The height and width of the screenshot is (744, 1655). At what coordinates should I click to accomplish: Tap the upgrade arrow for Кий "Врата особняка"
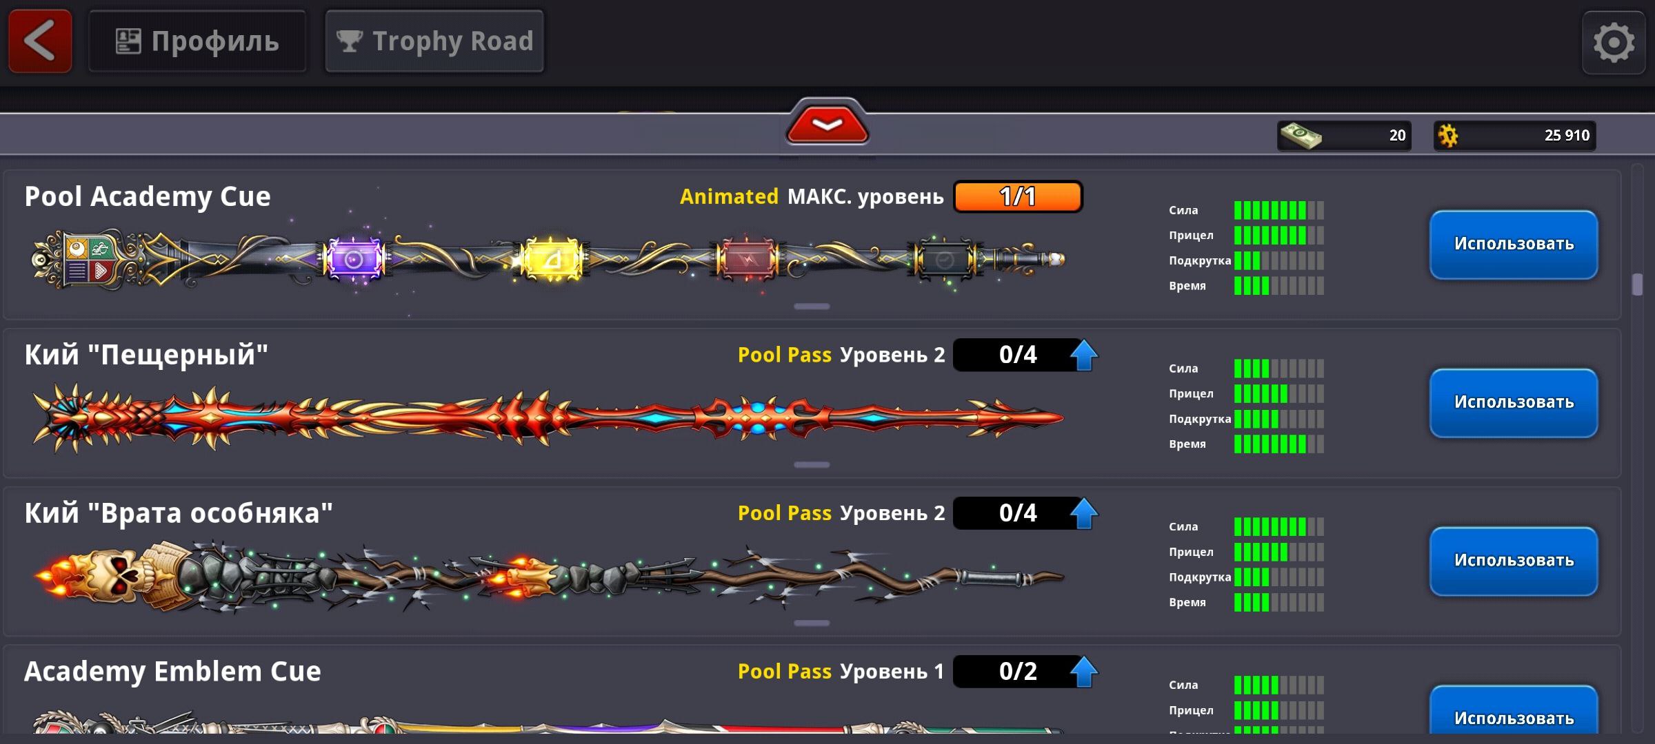point(1083,513)
